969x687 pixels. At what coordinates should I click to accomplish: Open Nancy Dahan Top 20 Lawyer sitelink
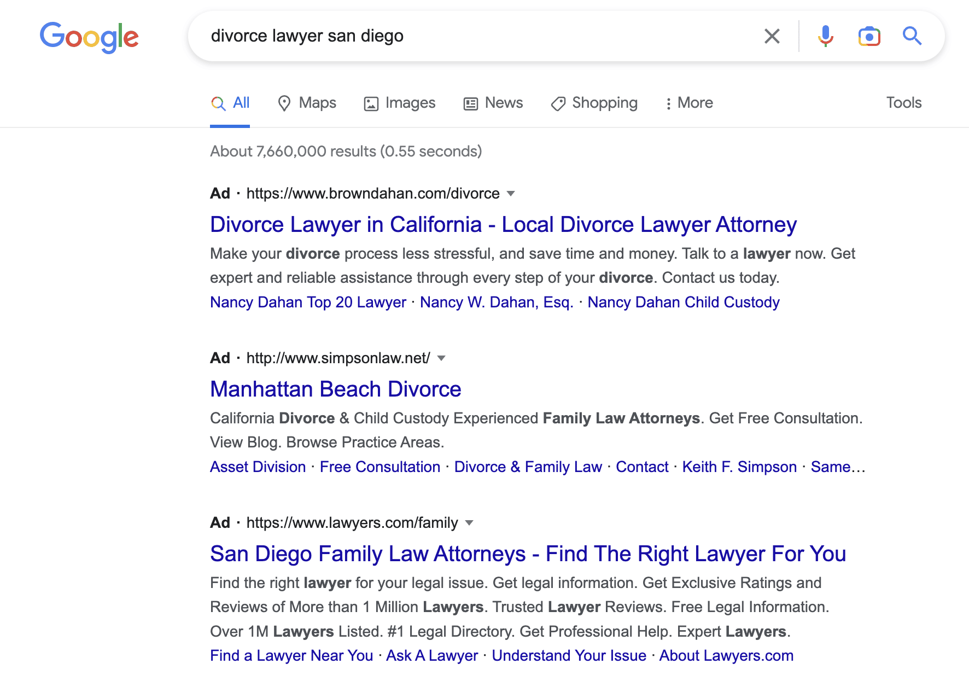(308, 302)
